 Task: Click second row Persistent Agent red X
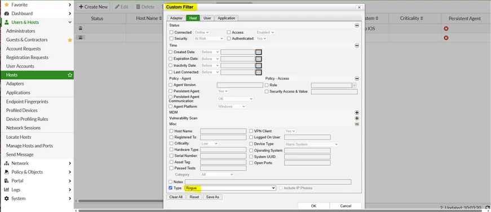[x=446, y=38]
